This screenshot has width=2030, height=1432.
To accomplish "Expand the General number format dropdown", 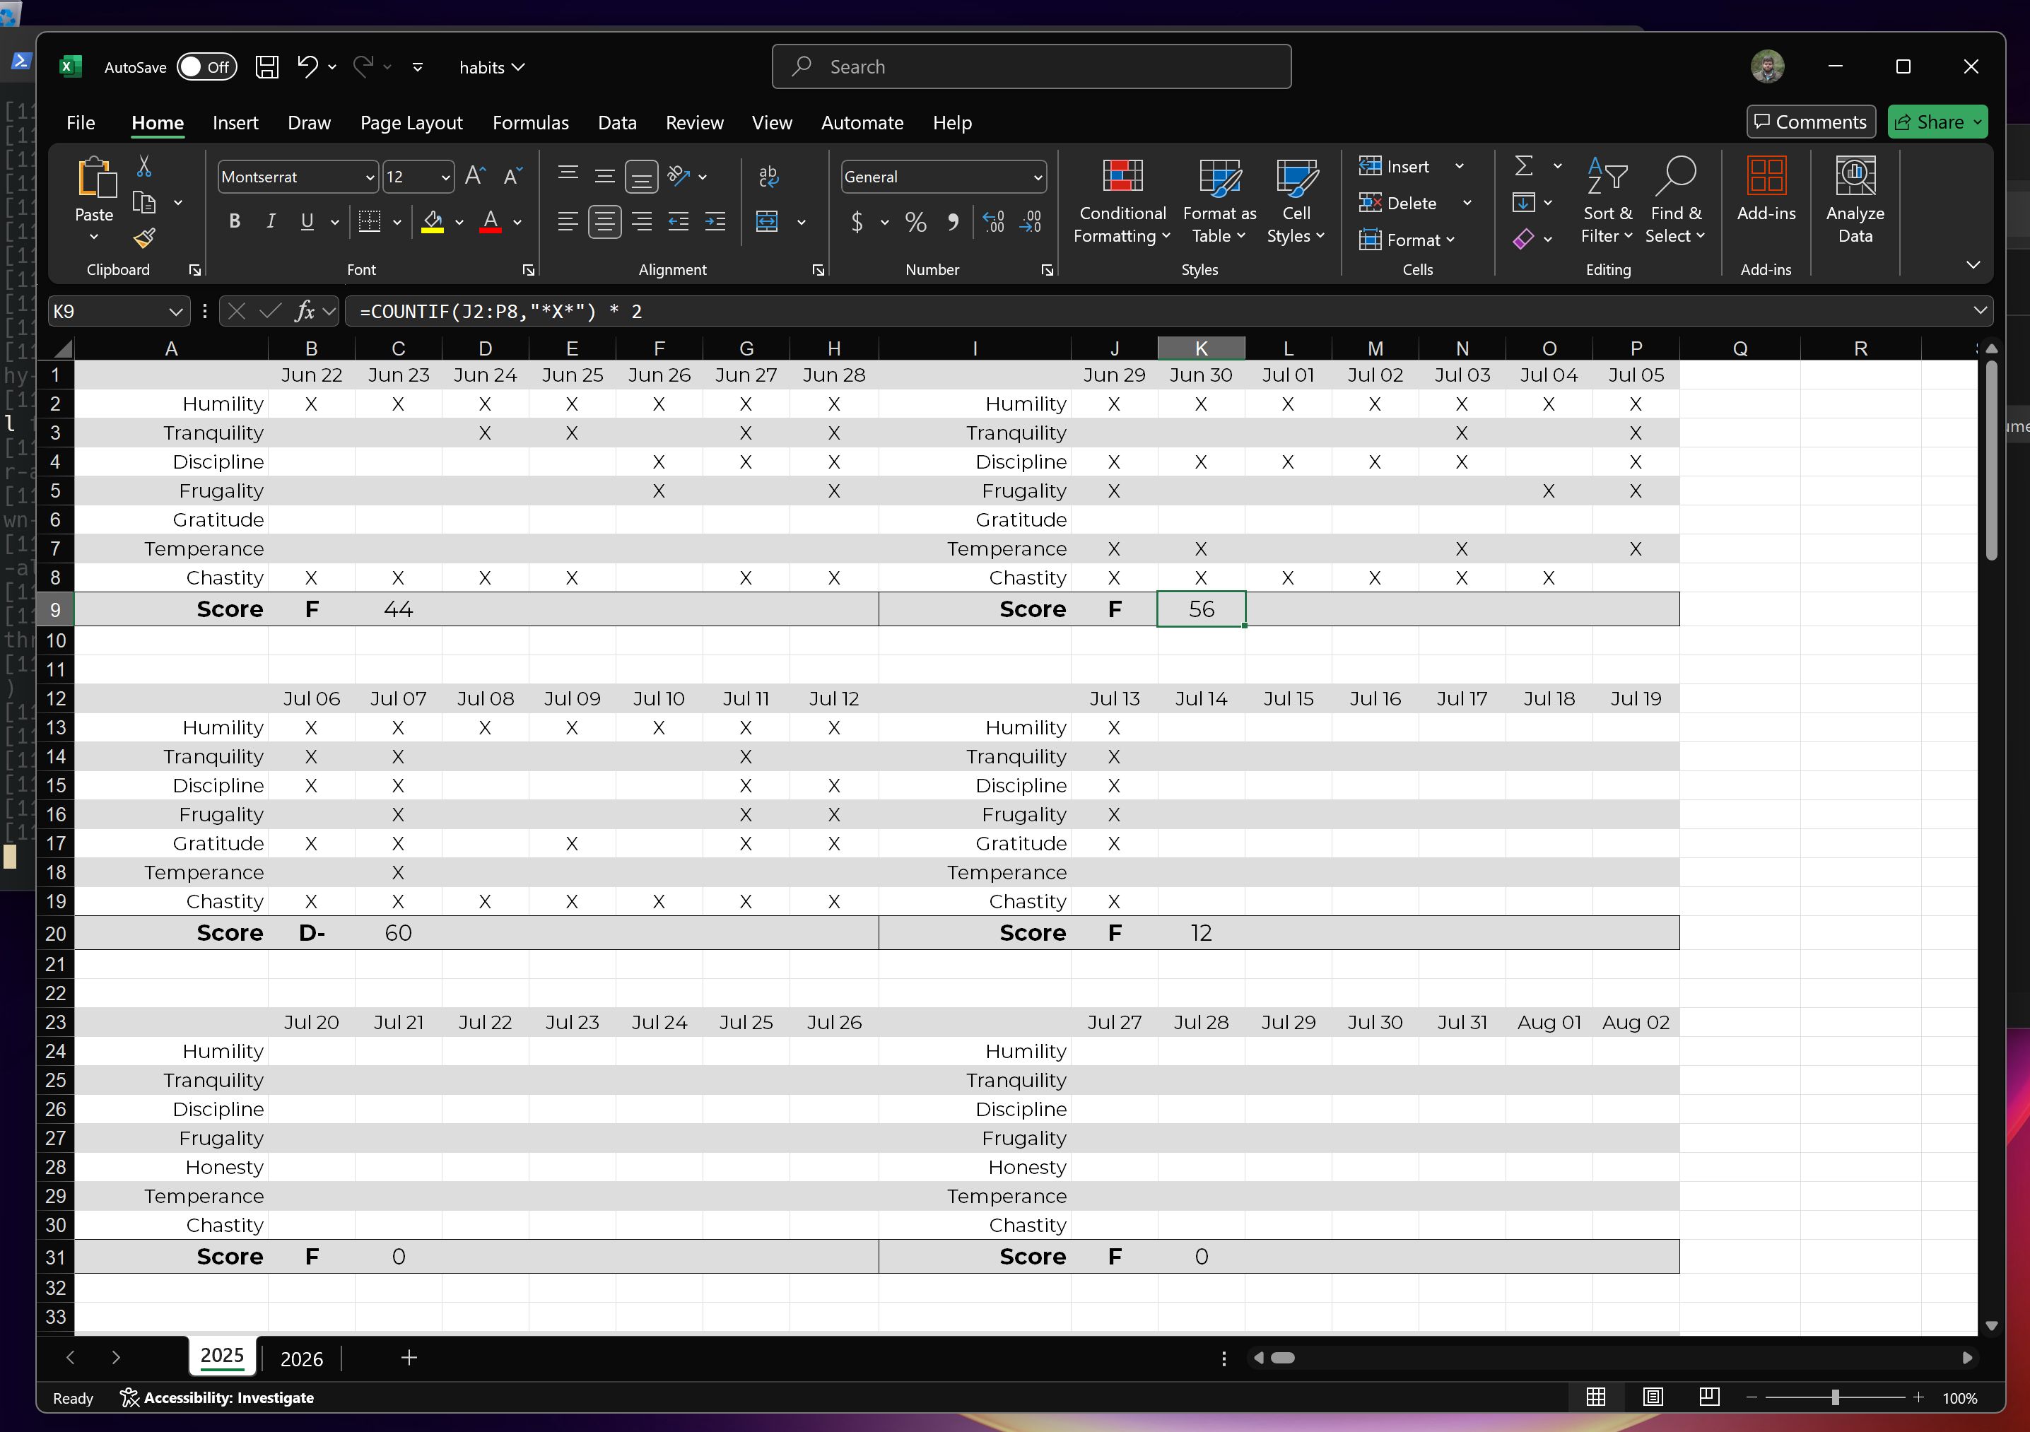I will click(1036, 177).
